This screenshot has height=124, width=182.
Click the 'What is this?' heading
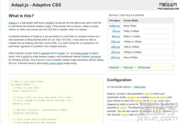pos(21,16)
